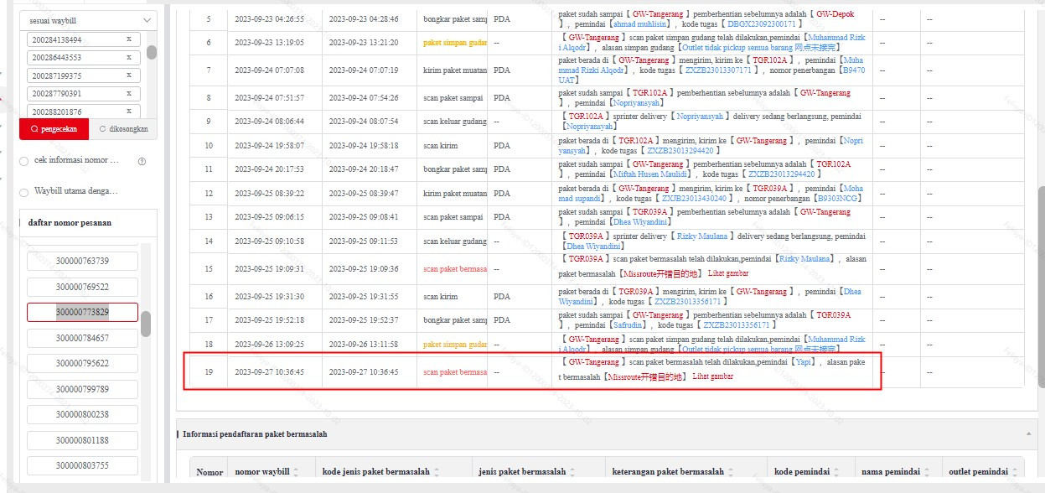The width and height of the screenshot is (1045, 493).
Task: Select order number 300000799789
Action: coord(82,389)
